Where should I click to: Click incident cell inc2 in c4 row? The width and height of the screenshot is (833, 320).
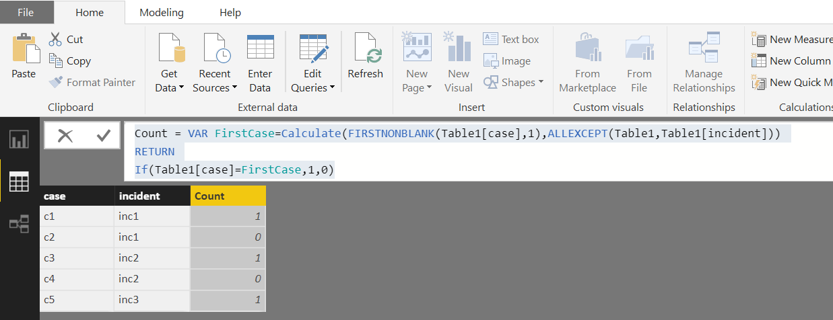pos(152,278)
